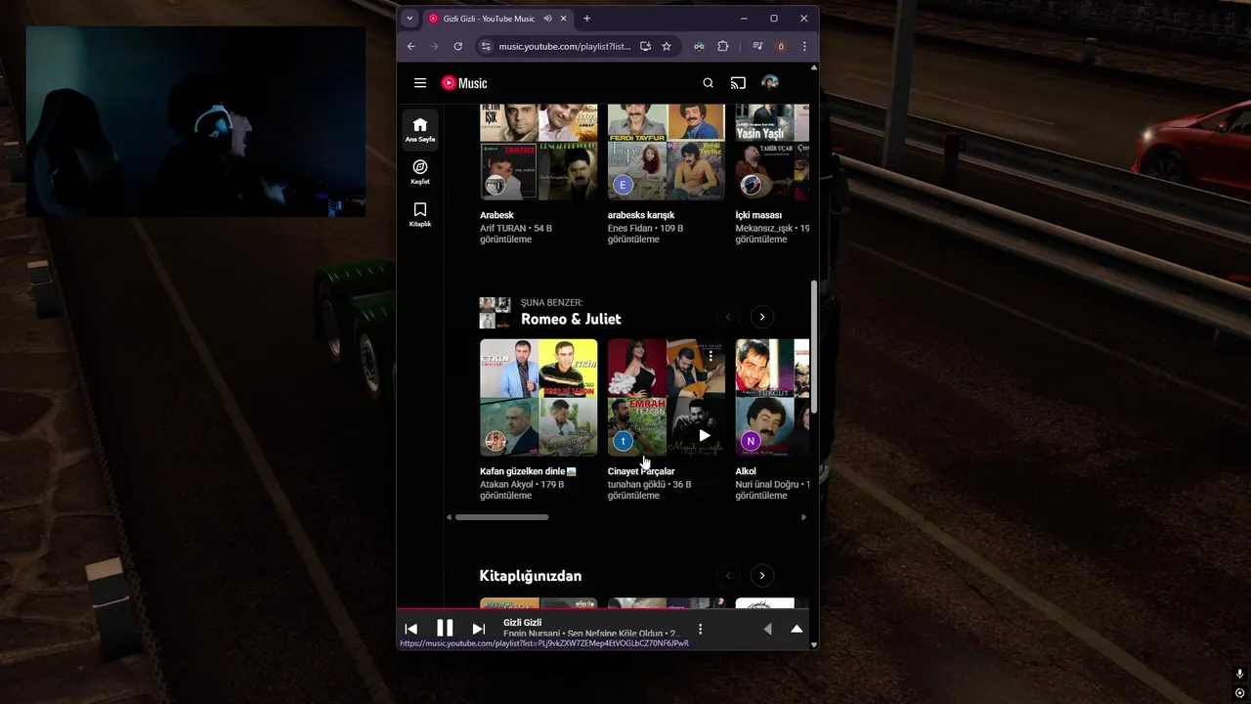Click the Alkol playlist title
This screenshot has height=704, width=1251.
pos(746,471)
